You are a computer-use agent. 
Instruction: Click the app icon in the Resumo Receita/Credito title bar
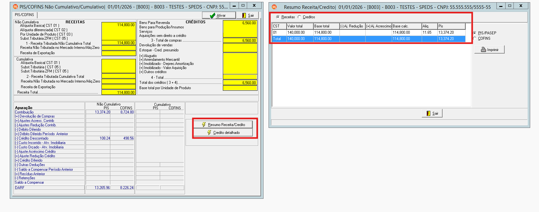tap(274, 7)
